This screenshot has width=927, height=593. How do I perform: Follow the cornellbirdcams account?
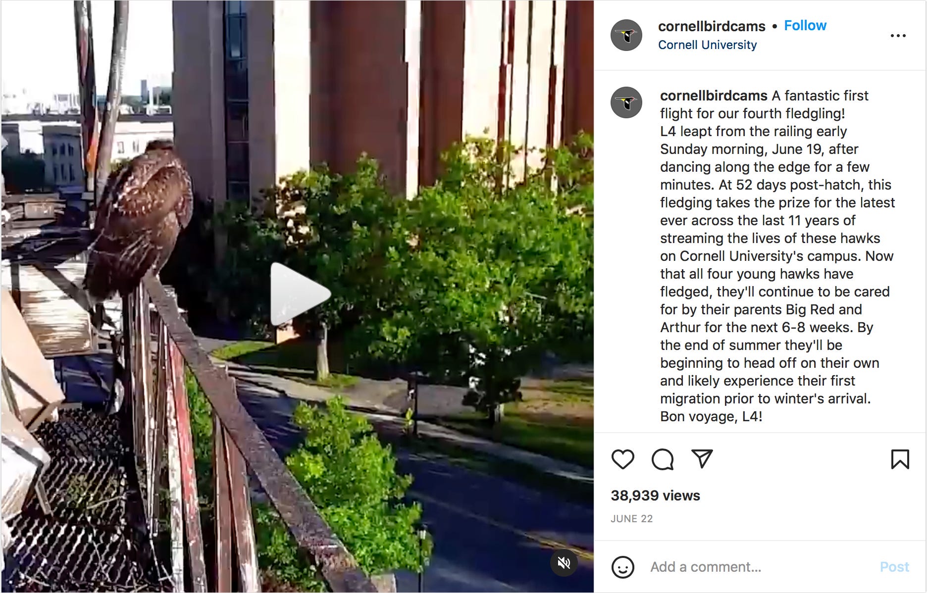tap(805, 26)
